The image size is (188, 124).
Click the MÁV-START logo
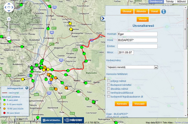[x=74, y=120]
